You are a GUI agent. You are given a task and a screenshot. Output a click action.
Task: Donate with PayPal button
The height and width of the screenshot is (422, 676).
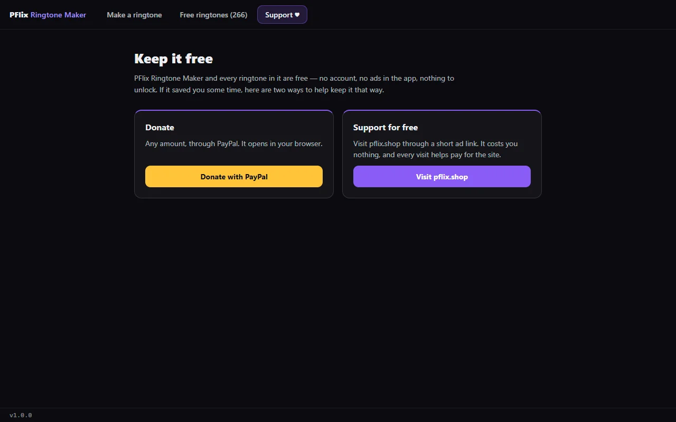pos(234,177)
